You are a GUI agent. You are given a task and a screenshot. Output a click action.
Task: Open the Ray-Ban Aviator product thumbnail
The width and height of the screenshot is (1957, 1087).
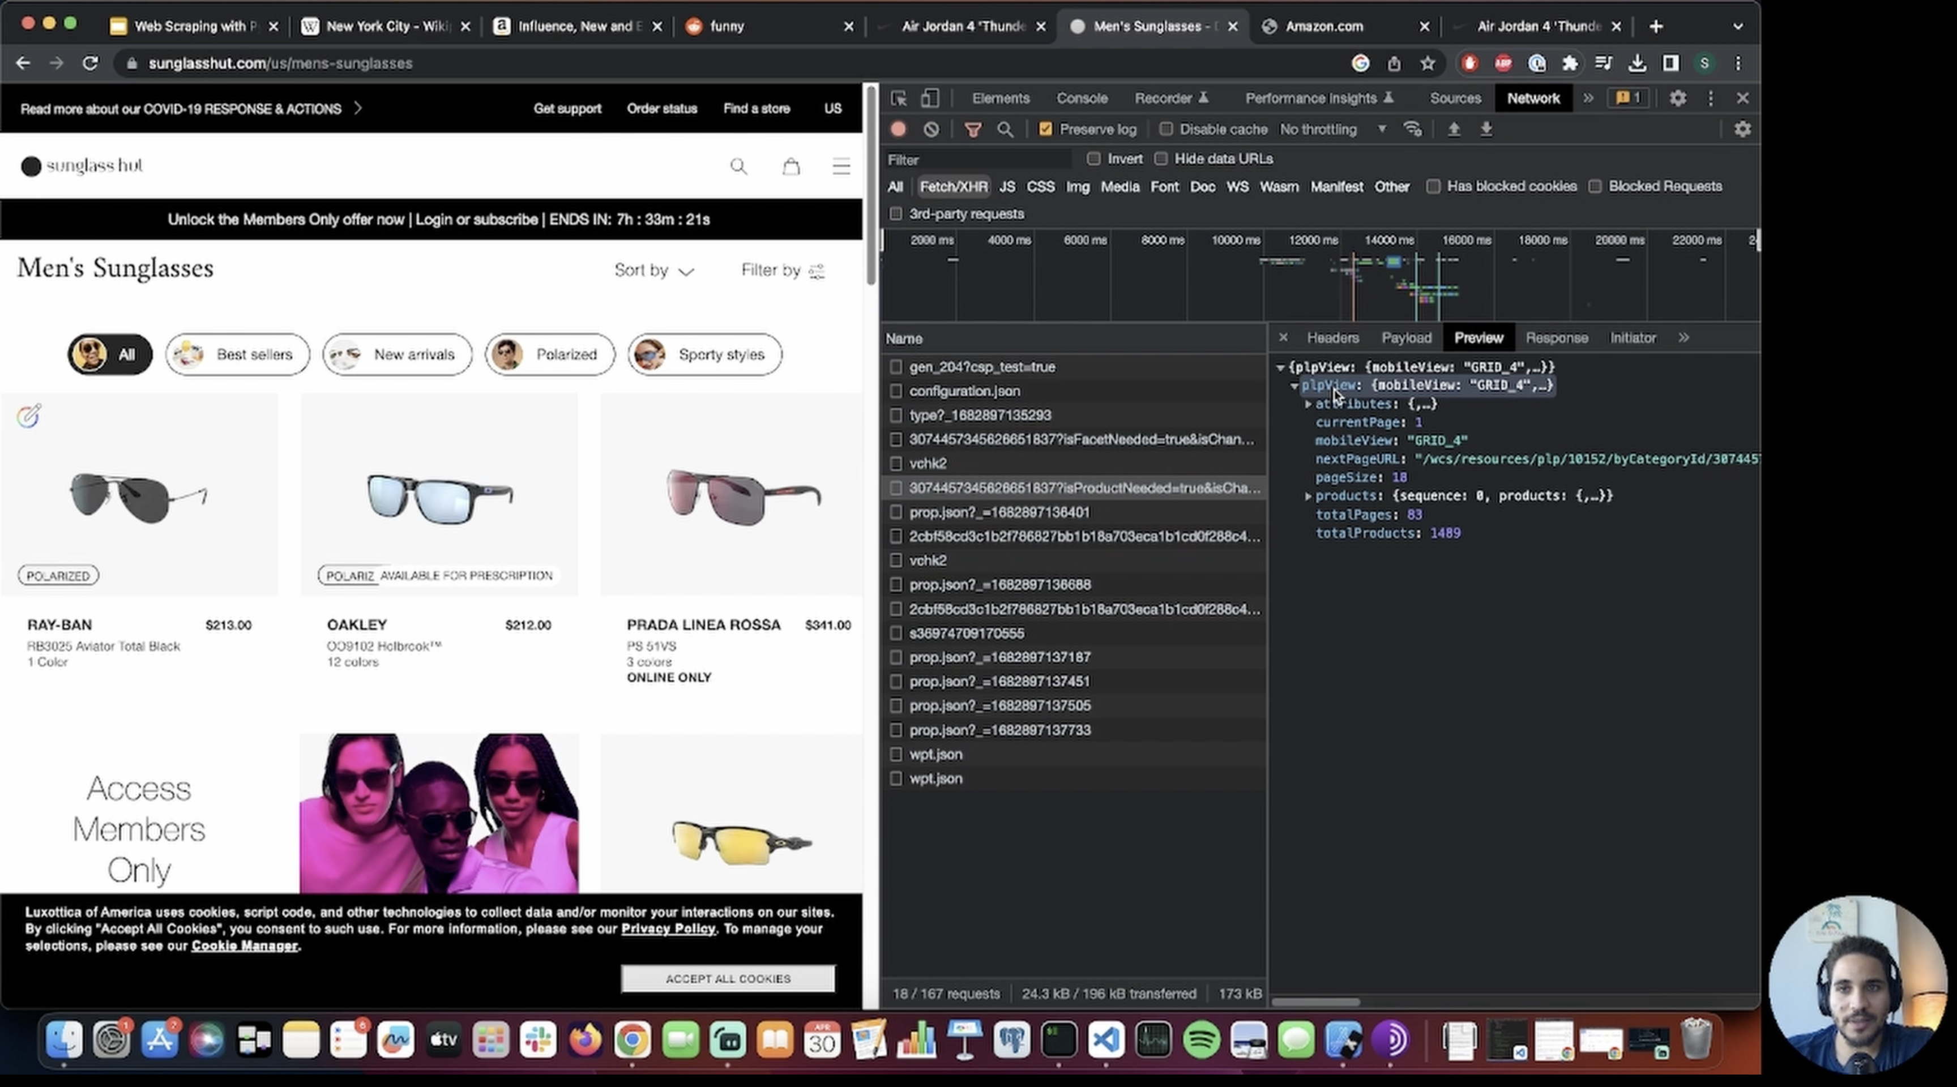(x=138, y=494)
